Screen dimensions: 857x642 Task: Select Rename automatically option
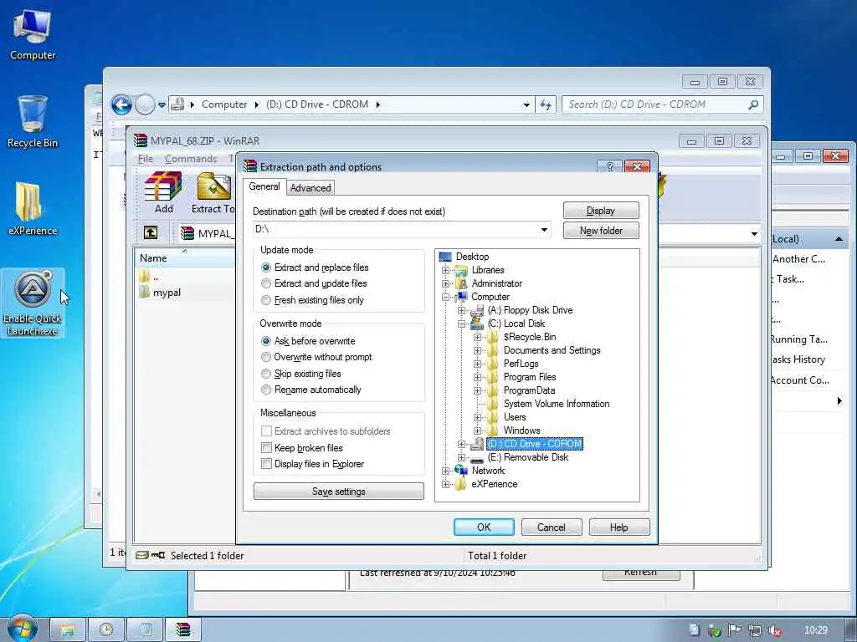coord(311,390)
